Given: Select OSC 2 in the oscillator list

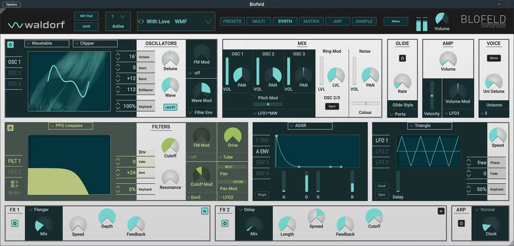Looking at the screenshot, I should click(x=14, y=73).
